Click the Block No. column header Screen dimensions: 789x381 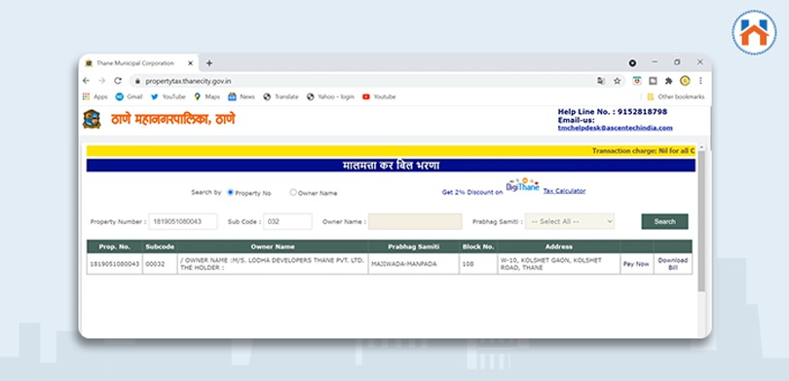tap(478, 247)
